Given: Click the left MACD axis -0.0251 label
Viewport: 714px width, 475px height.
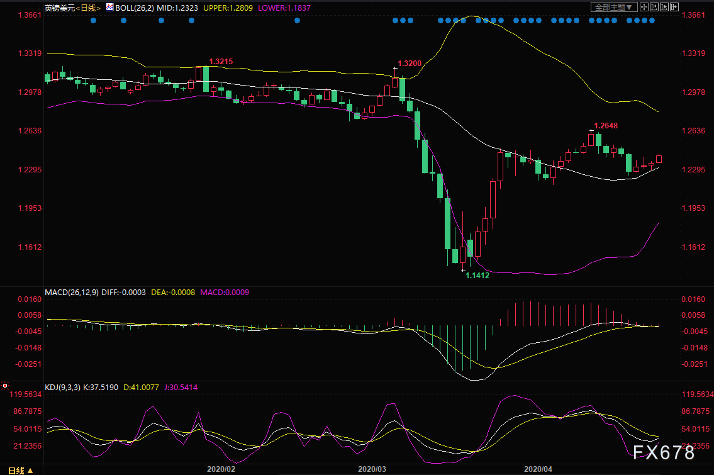Looking at the screenshot, I should pyautogui.click(x=28, y=364).
